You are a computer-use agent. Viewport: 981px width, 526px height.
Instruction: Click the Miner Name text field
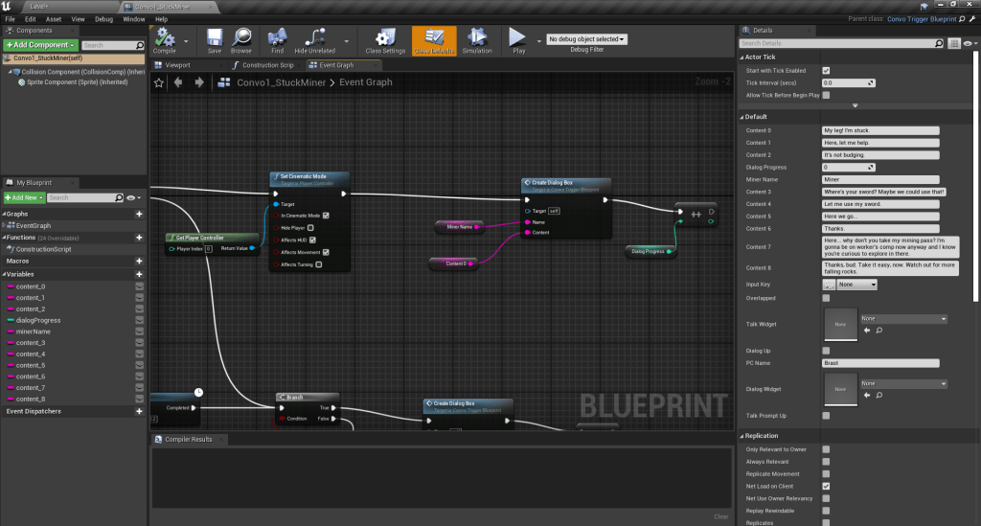[x=880, y=179]
